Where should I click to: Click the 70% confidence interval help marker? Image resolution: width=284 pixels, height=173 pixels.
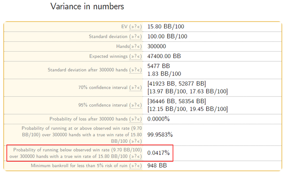(136, 88)
